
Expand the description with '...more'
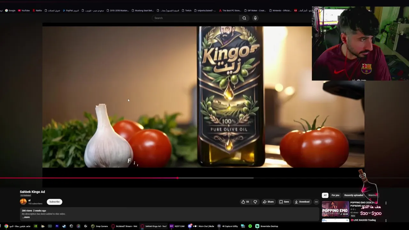[x=26, y=217]
